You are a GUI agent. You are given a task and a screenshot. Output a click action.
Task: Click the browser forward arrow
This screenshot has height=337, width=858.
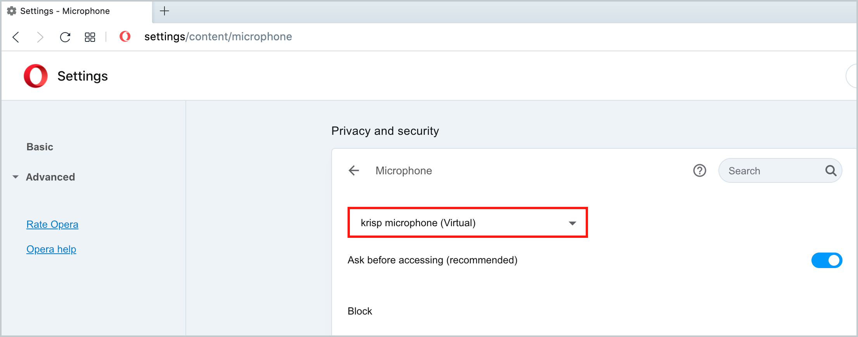click(40, 37)
